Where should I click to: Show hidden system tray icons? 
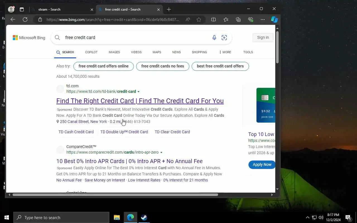(308, 217)
